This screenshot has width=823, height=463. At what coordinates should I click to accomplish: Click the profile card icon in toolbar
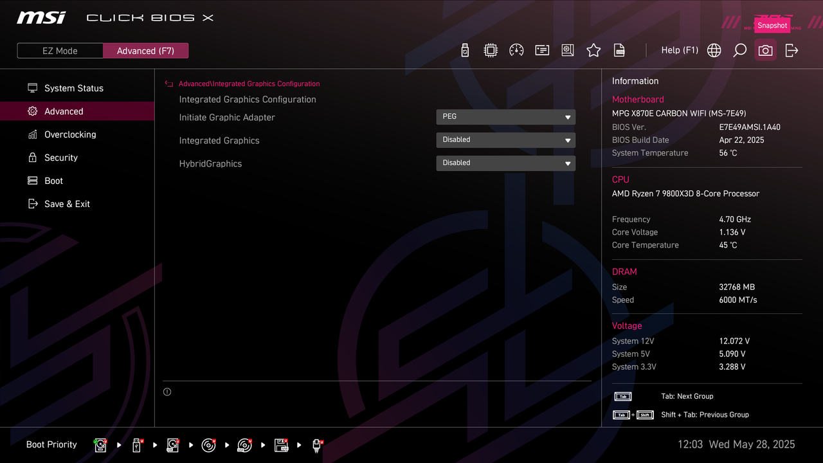pyautogui.click(x=542, y=50)
